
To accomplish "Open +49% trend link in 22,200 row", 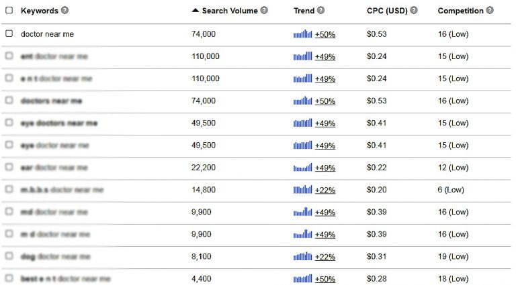I will (x=325, y=168).
